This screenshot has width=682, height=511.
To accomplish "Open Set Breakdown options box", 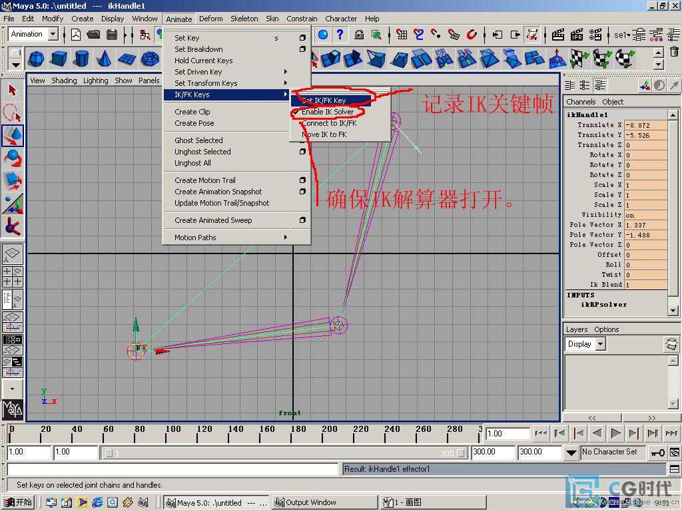I will pos(302,49).
